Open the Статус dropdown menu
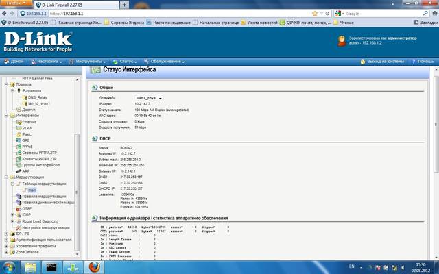This screenshot has height=274, width=439. [x=125, y=62]
